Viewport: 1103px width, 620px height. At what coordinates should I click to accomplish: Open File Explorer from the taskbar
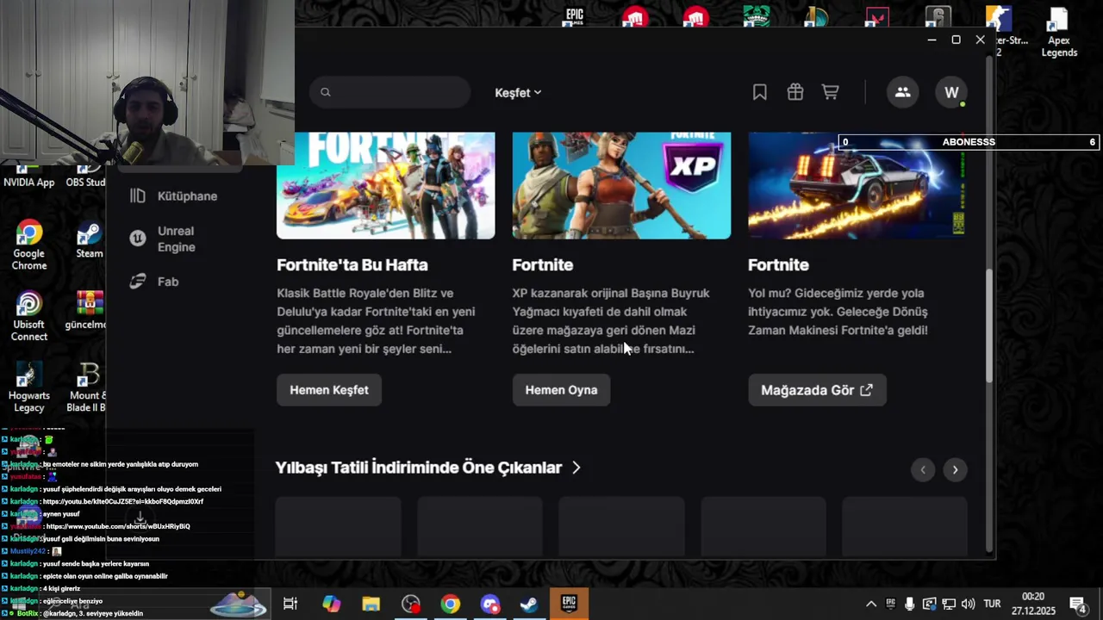[371, 604]
